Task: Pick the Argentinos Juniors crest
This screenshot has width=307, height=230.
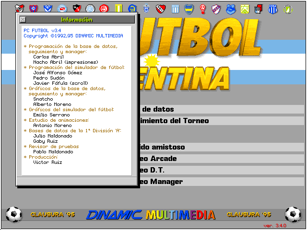Action: point(62,9)
